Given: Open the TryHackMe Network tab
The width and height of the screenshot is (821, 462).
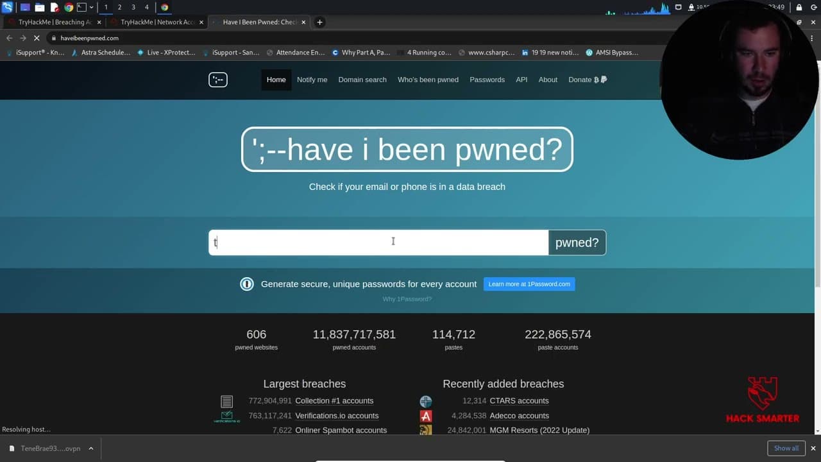Looking at the screenshot, I should (158, 22).
